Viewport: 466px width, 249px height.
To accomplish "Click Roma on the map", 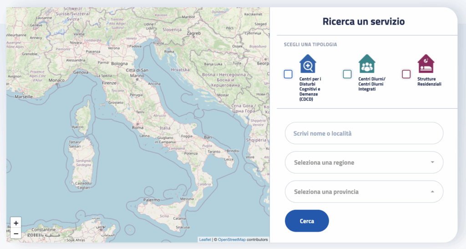I will [137, 127].
